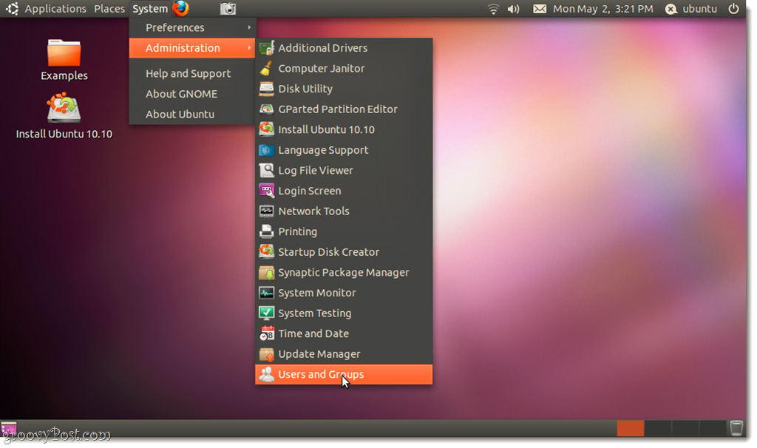Click the System menu
Viewport: 757px width, 448px height.
(150, 9)
